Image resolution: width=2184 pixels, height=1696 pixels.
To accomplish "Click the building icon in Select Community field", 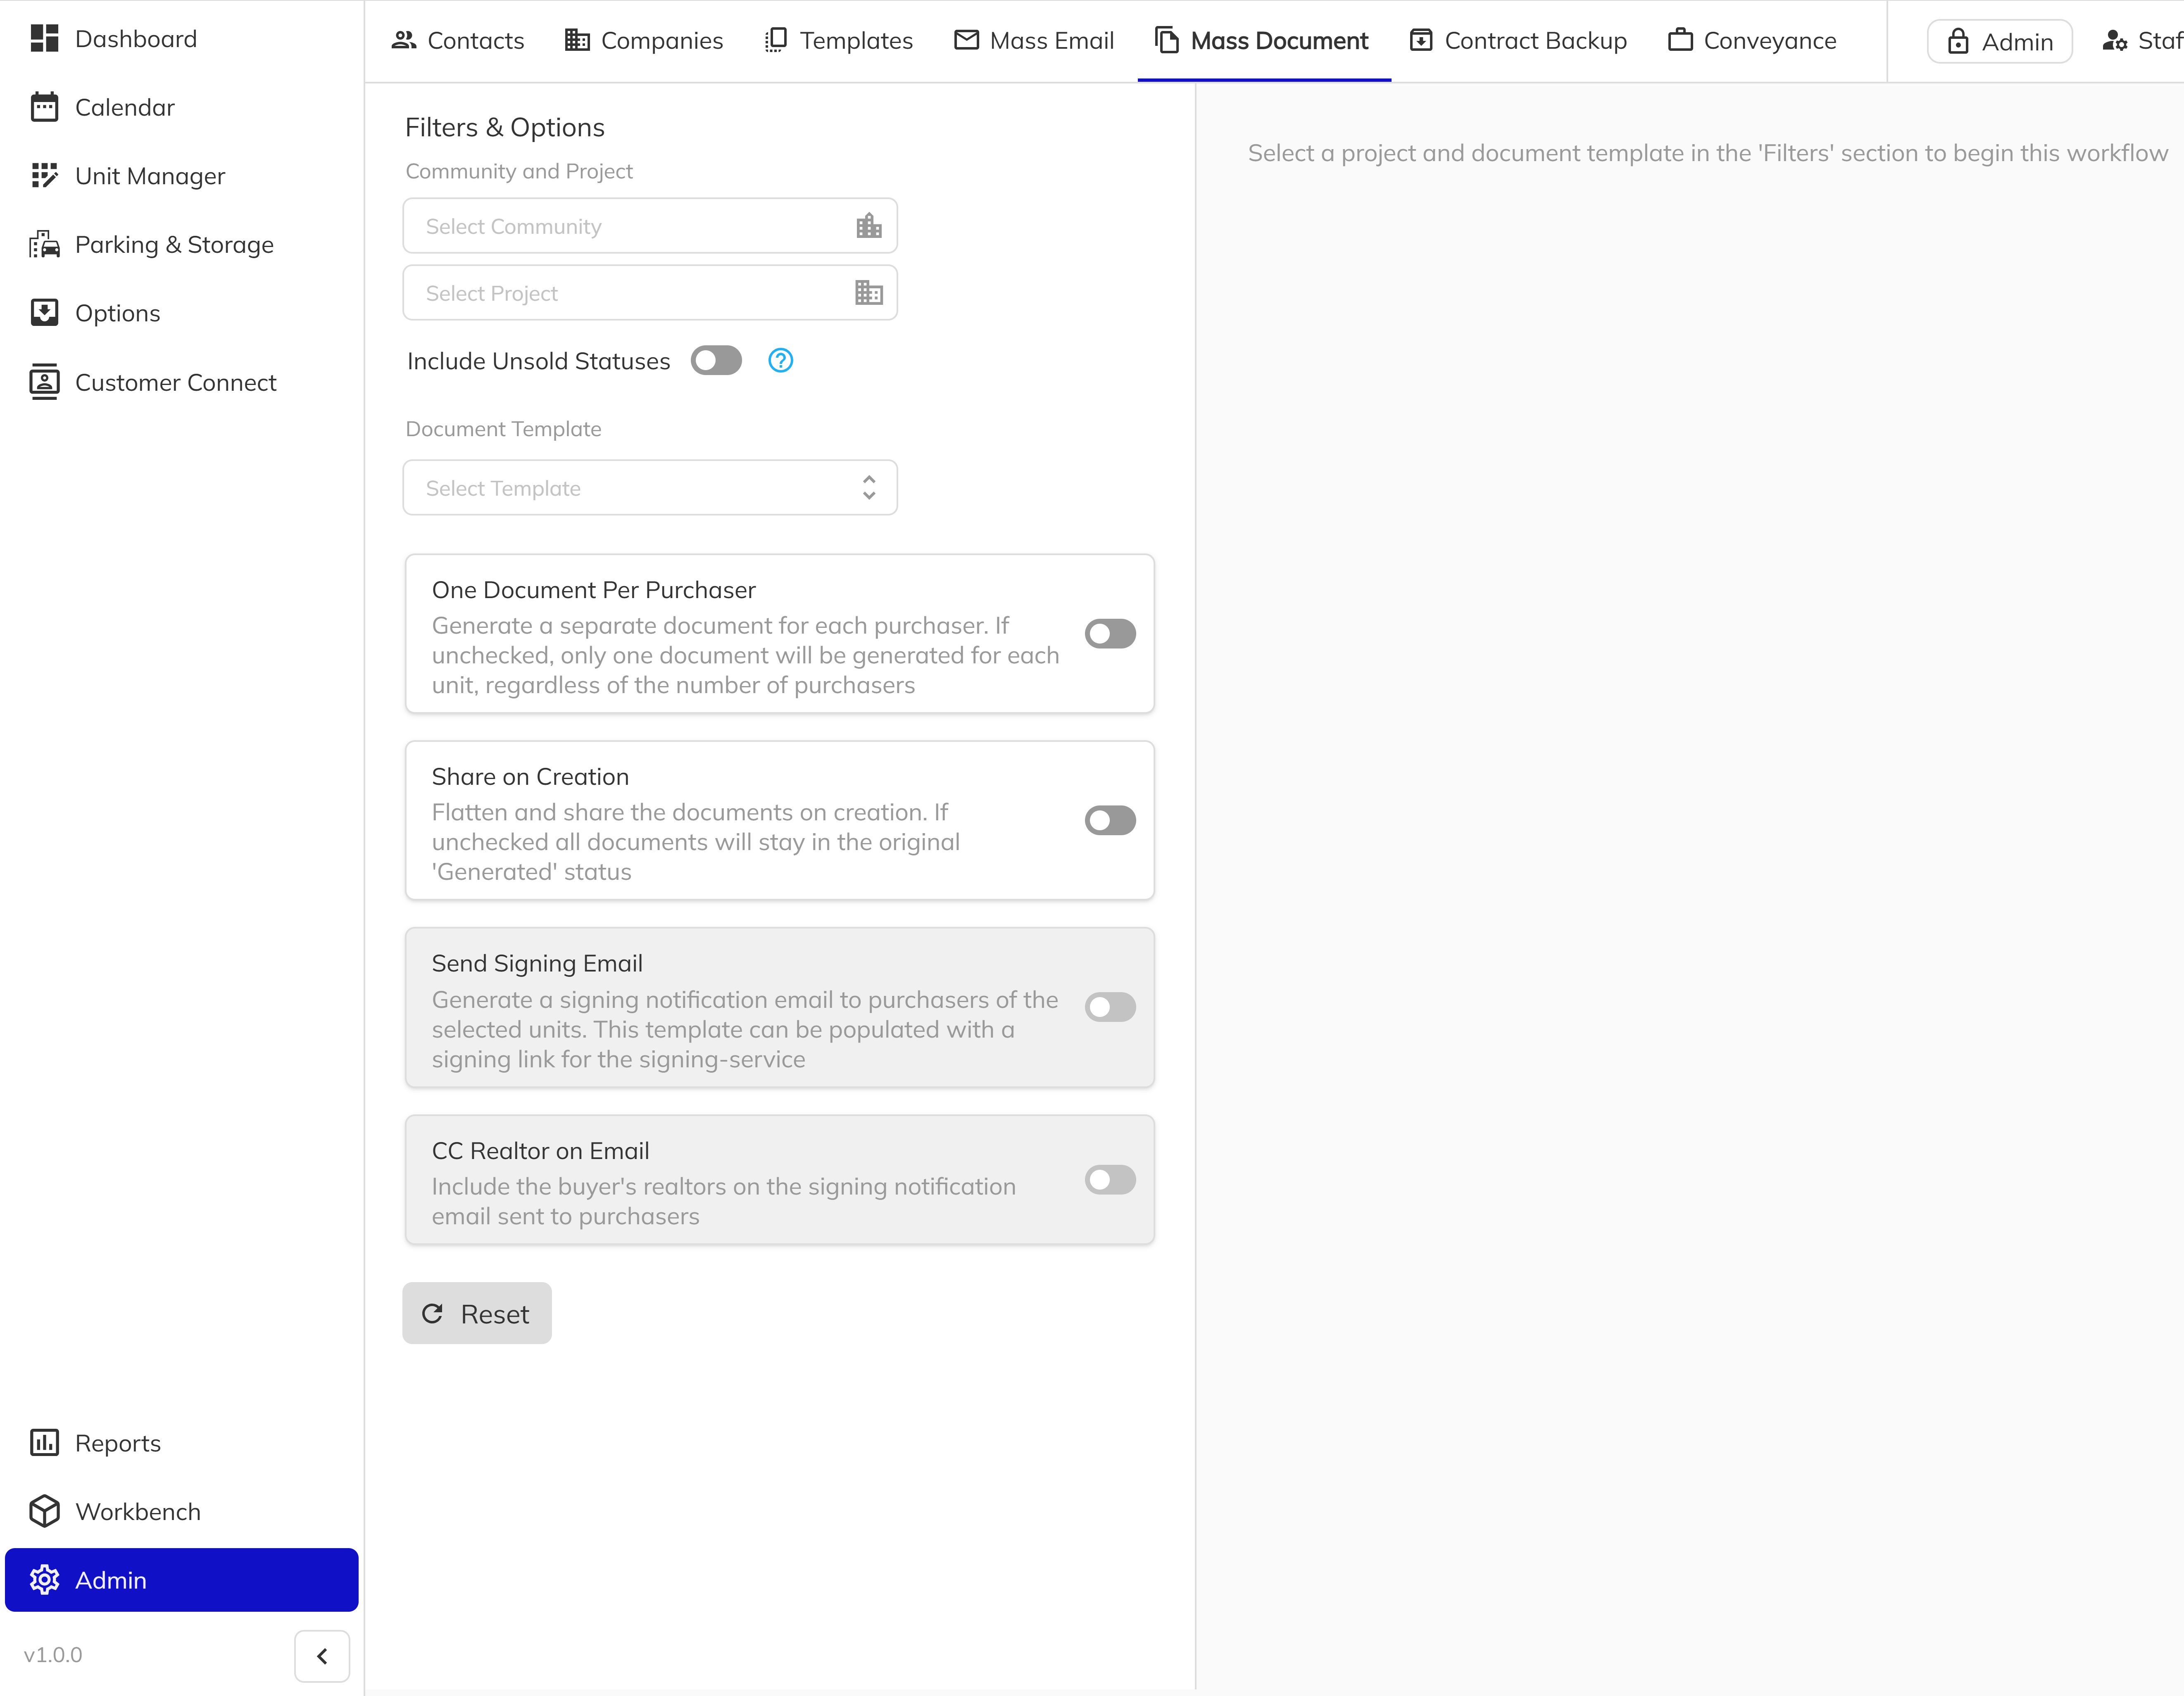I will click(x=868, y=225).
